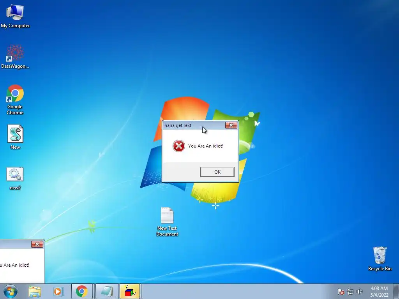This screenshot has width=399, height=299.
Task: Close the partially hidden idiot dialog bottom-left
Action: 37,244
